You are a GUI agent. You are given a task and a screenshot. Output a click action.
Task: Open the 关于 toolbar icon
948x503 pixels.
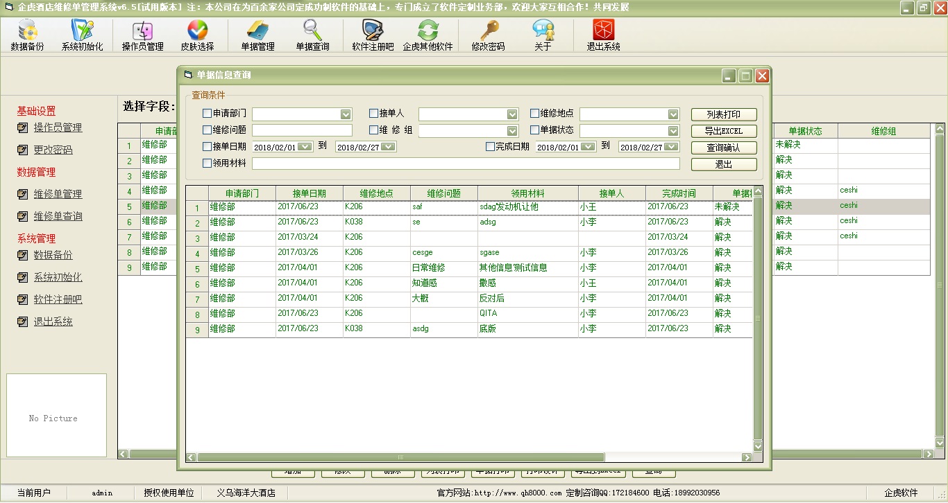543,36
